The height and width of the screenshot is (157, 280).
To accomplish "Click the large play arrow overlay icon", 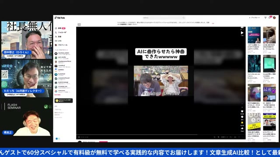I will (242, 33).
